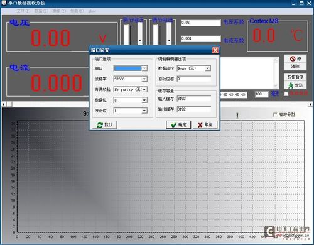Image resolution: width=314 pixels, height=245 pixels.
Task: Toggle the signed type (有符号型) checkbox
Action: point(275,114)
